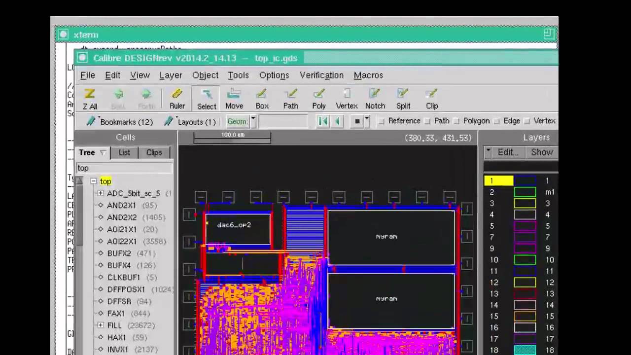Image resolution: width=631 pixels, height=355 pixels.
Task: Open the Macros menu
Action: coord(368,75)
